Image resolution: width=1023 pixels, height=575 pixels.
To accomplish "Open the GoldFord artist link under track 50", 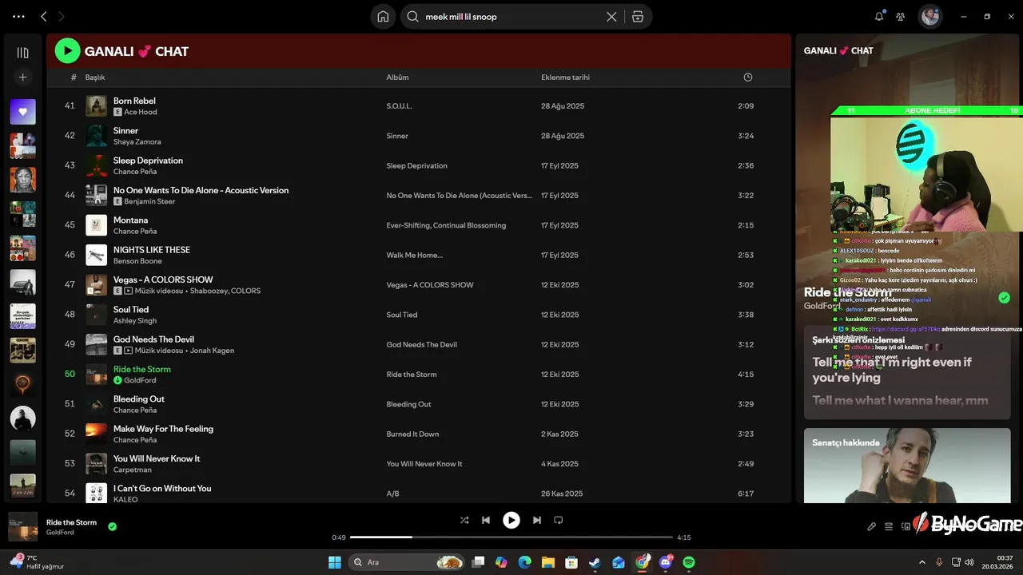I will point(140,380).
